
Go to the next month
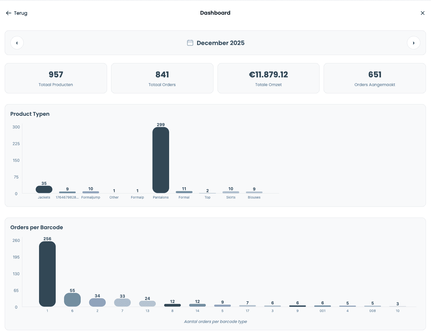tap(414, 43)
